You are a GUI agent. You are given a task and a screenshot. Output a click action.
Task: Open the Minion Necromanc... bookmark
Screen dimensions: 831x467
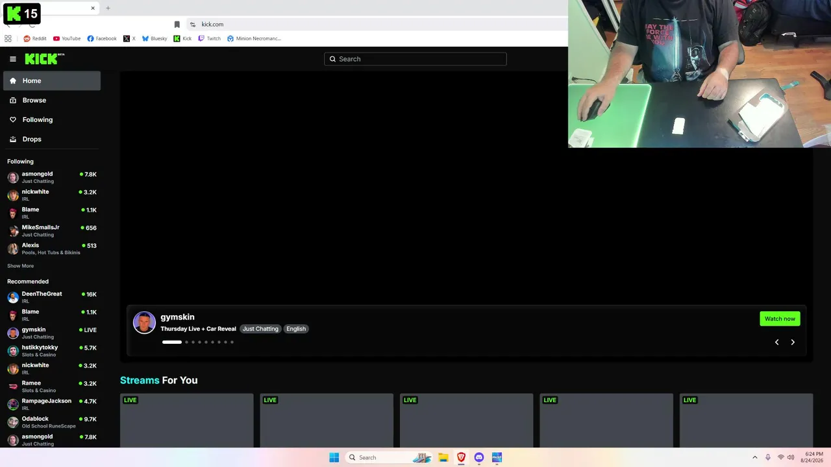(254, 38)
